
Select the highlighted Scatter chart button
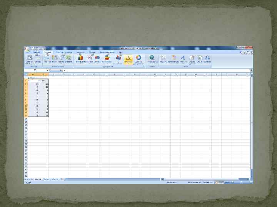128,59
